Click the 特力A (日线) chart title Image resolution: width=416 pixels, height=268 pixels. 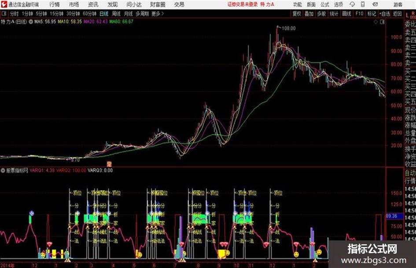14,22
